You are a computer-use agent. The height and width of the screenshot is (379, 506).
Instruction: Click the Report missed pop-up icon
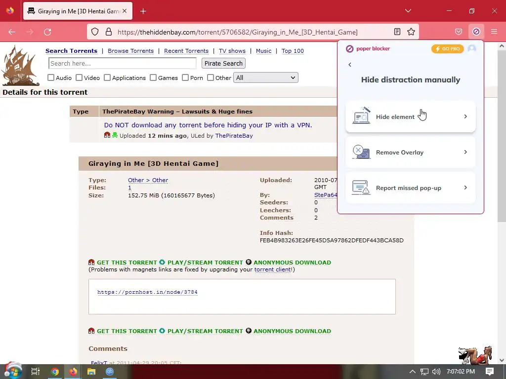(x=361, y=187)
